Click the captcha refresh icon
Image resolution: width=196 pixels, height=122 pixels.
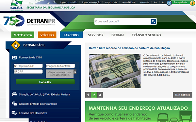coord(75,72)
